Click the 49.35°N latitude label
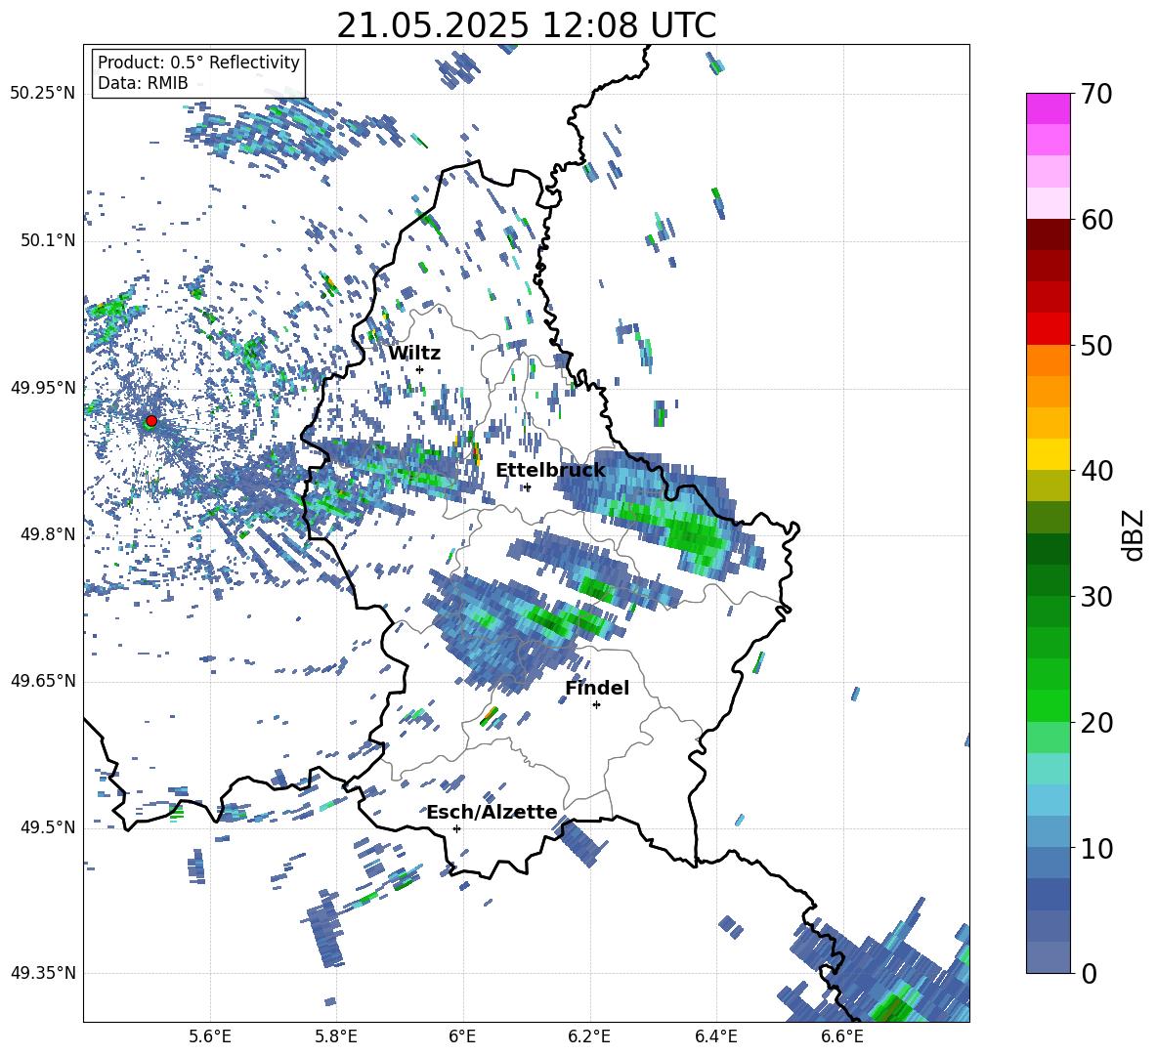The image size is (1157, 1056). pos(43,973)
